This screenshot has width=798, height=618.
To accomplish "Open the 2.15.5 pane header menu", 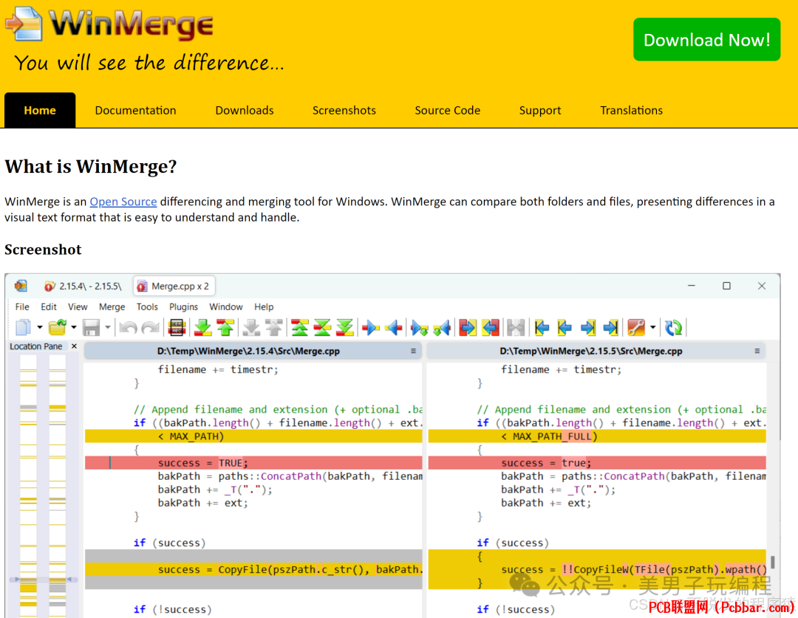I will (757, 351).
